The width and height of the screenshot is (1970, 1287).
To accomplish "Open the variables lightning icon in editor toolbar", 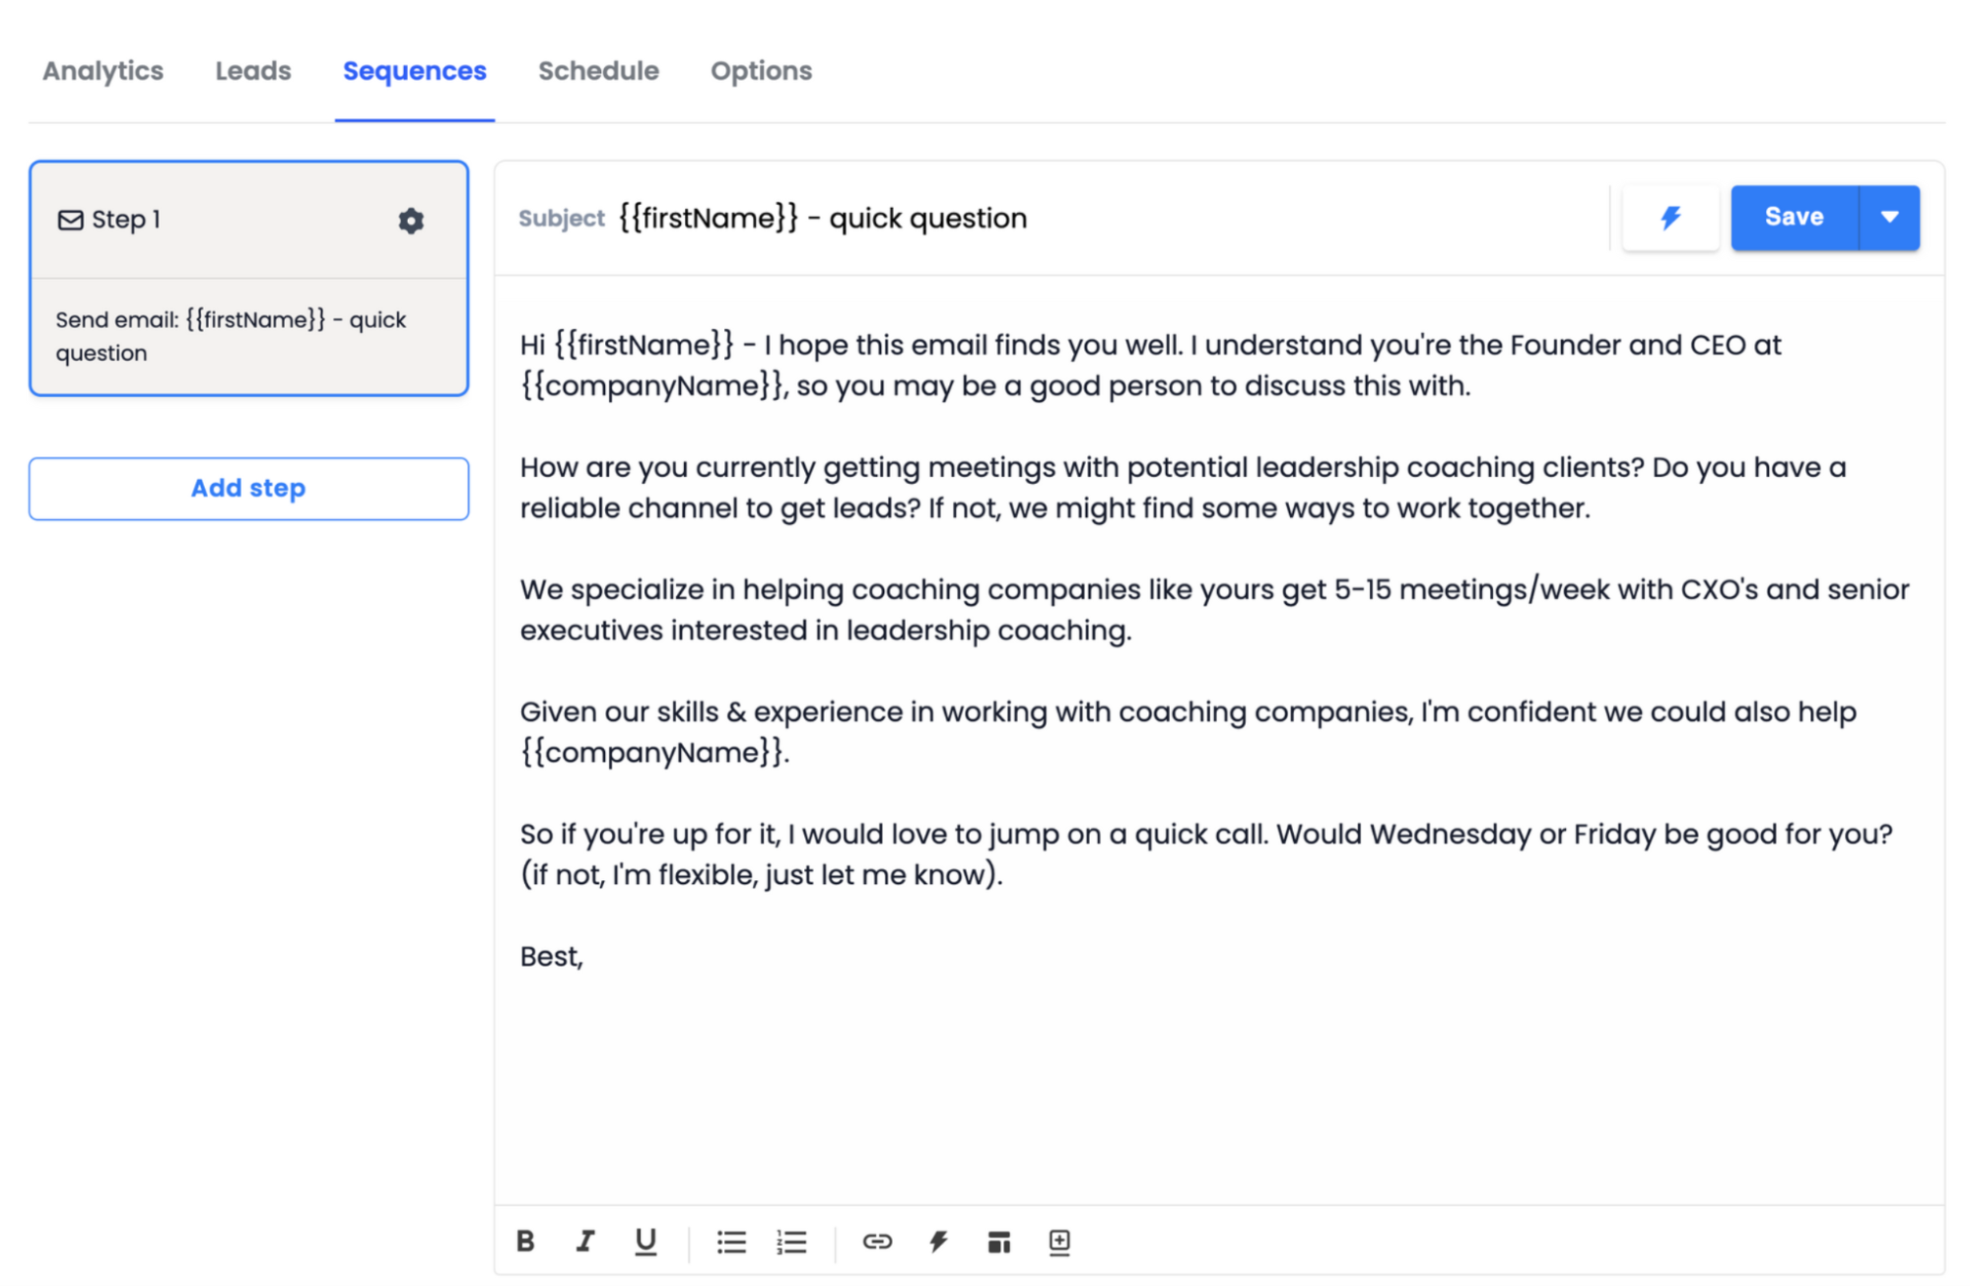I will [937, 1241].
